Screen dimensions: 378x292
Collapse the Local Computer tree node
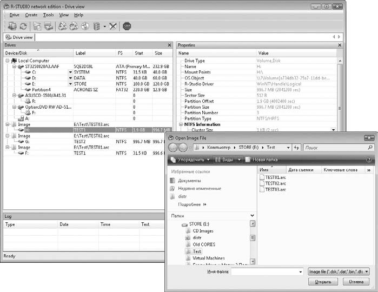point(8,61)
